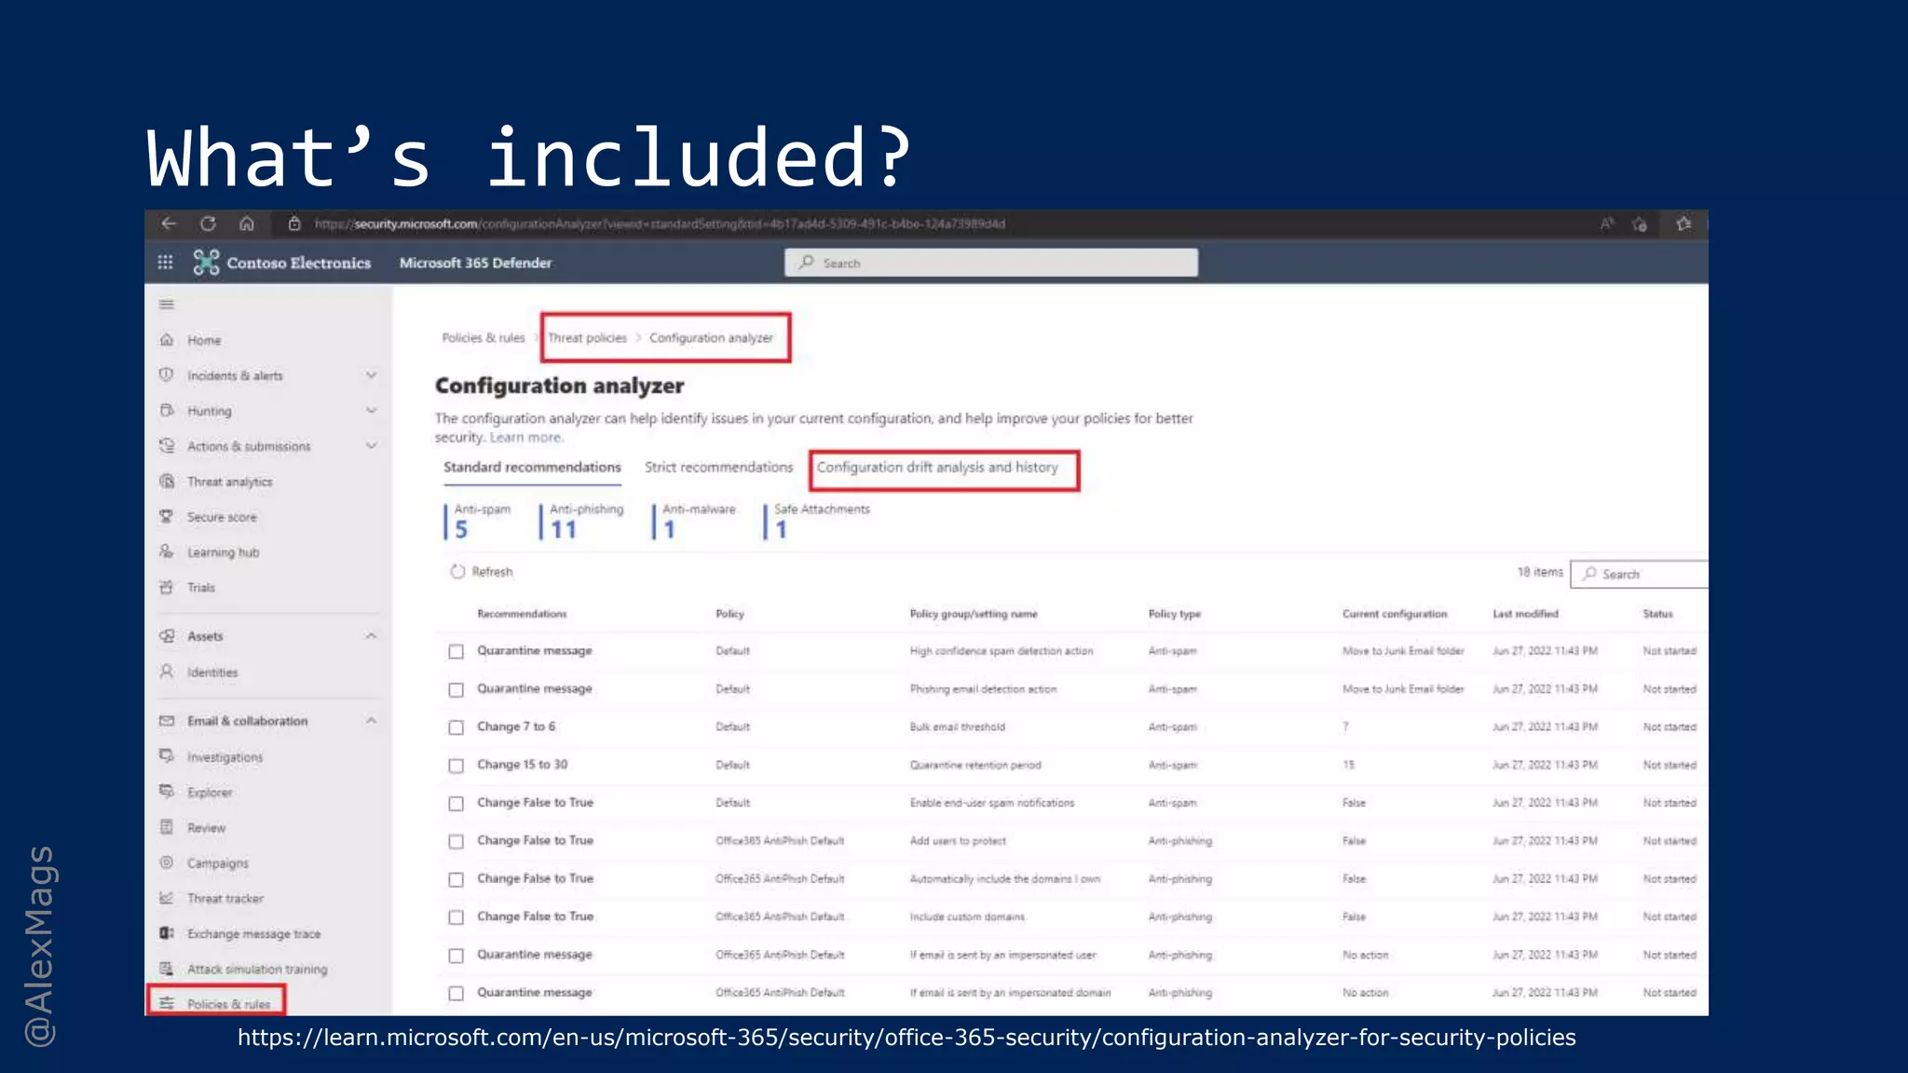Click the read aloud icon in address bar
The image size is (1908, 1073).
pos(1607,224)
